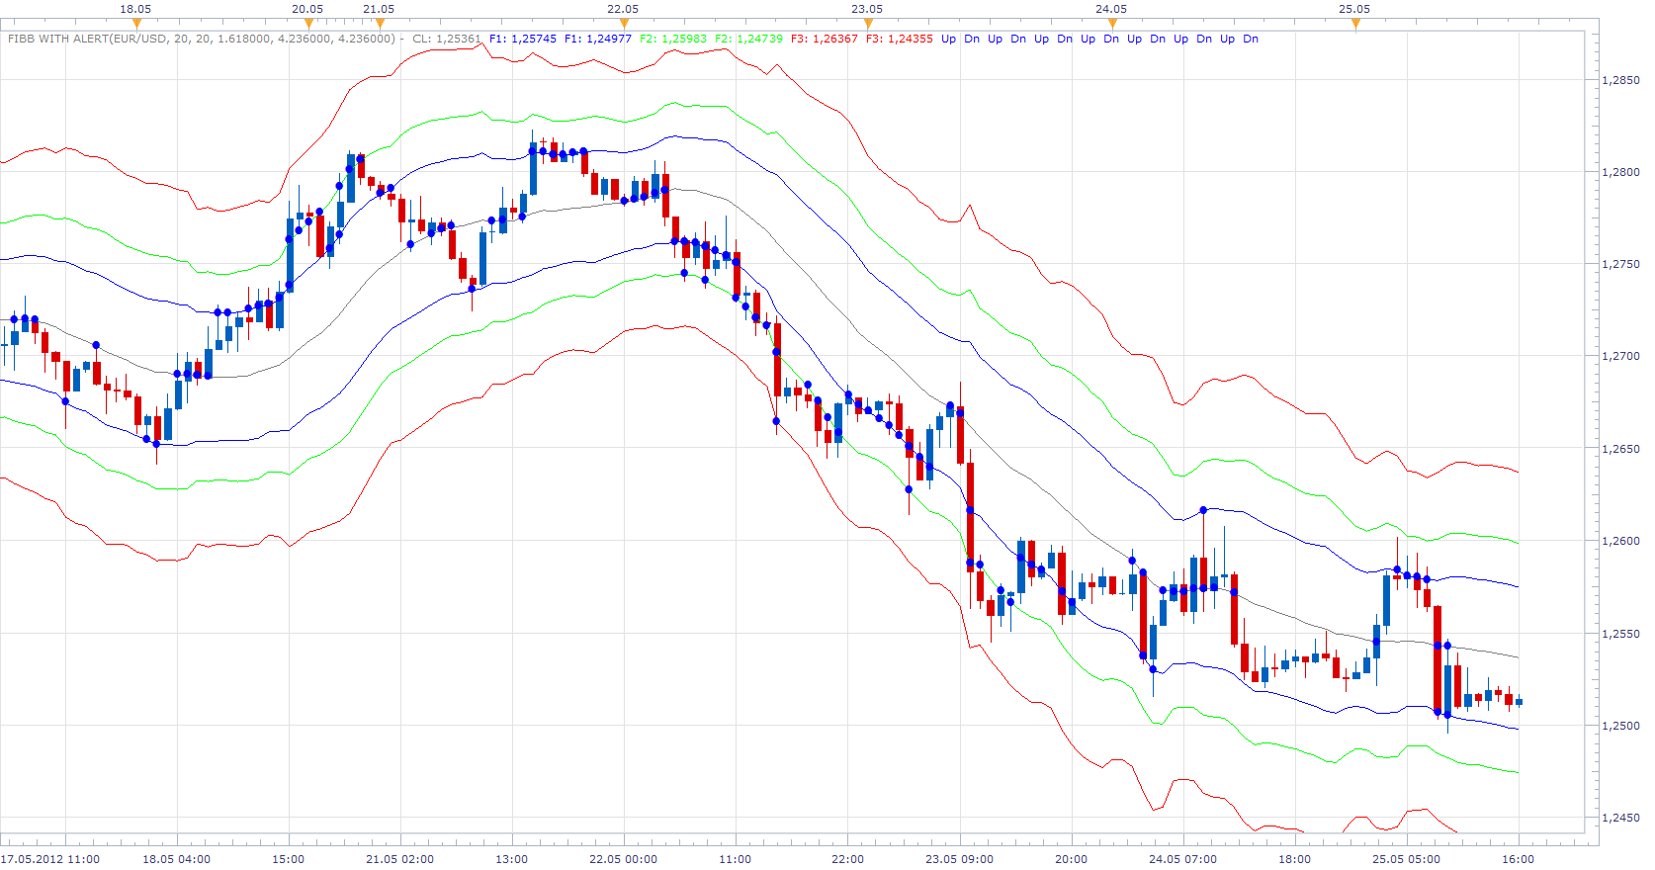The height and width of the screenshot is (870, 1655).
Task: Click the 22.05 00:00 time axis label
Action: 624,859
